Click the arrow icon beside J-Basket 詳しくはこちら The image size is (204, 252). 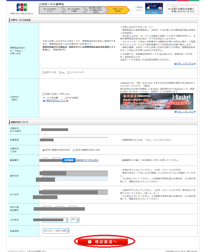click(x=176, y=112)
